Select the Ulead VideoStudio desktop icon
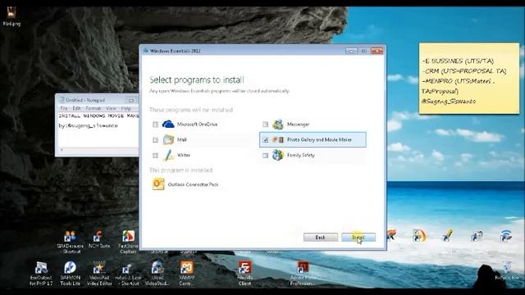Screen dimensions: 525x295 (157, 273)
